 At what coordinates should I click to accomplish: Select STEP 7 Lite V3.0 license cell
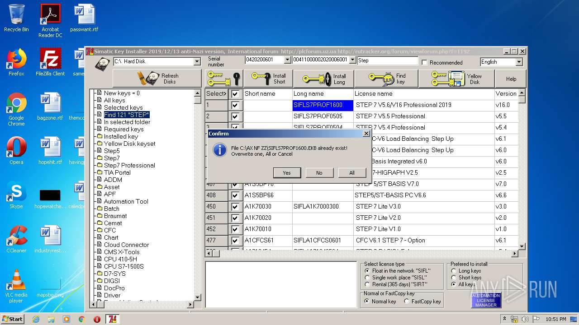[x=424, y=207]
